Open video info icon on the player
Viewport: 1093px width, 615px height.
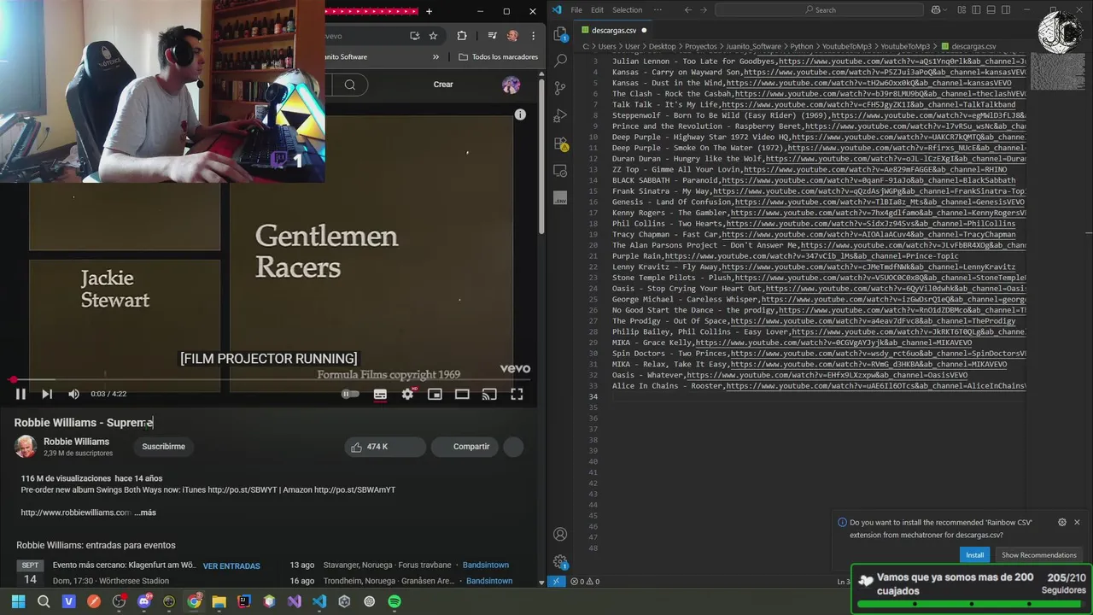[x=520, y=114]
